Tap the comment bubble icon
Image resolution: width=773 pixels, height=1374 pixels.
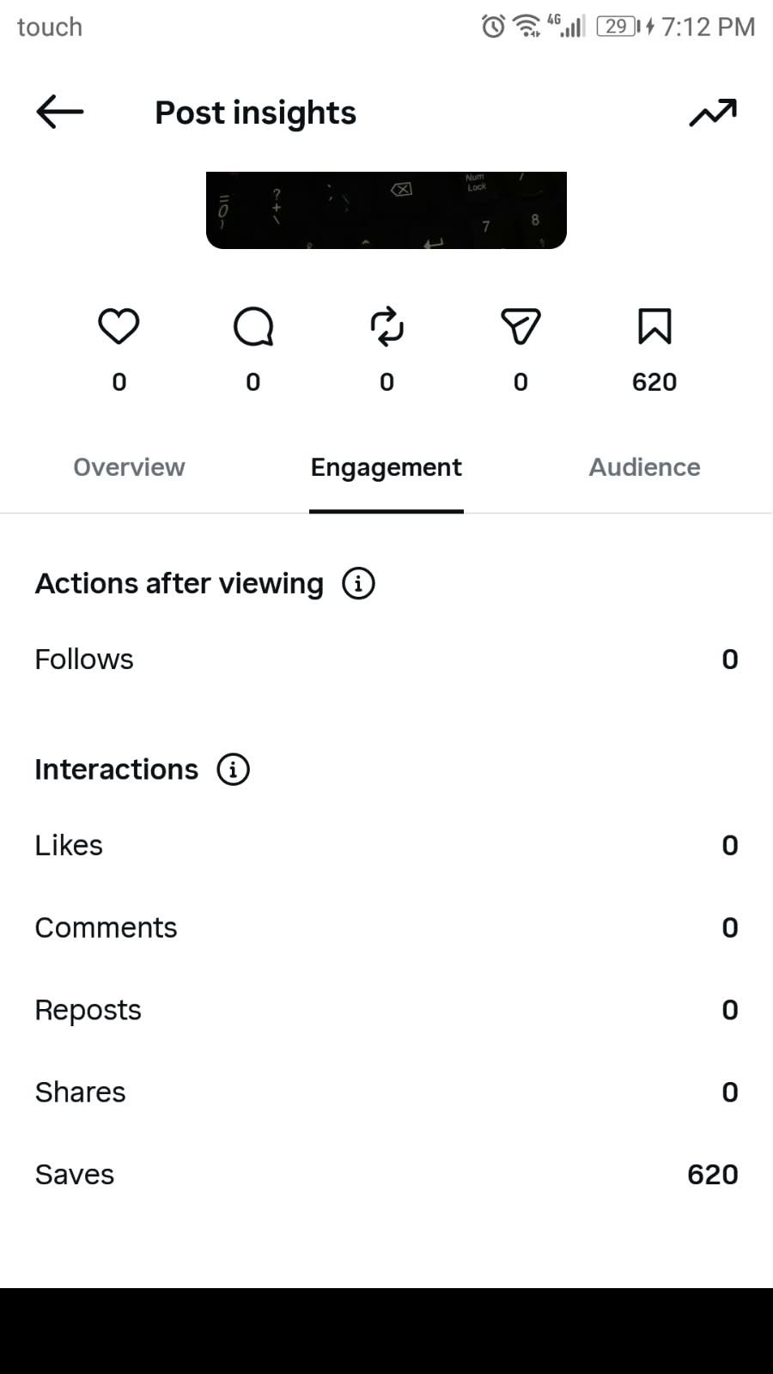(x=253, y=326)
